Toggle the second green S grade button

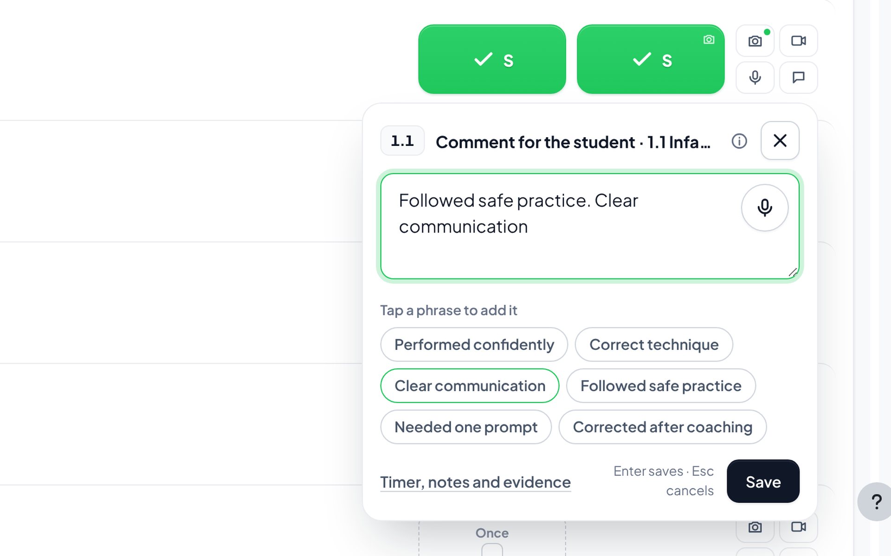pyautogui.click(x=651, y=59)
